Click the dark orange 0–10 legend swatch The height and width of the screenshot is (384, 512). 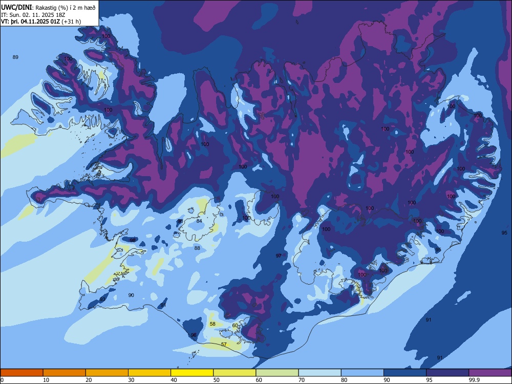point(22,373)
